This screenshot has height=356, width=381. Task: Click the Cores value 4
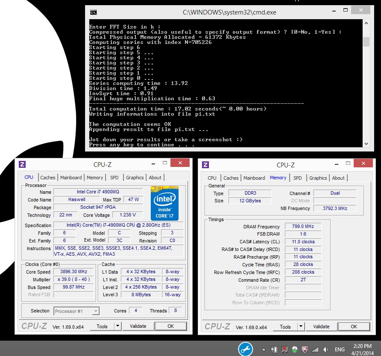[x=135, y=310]
